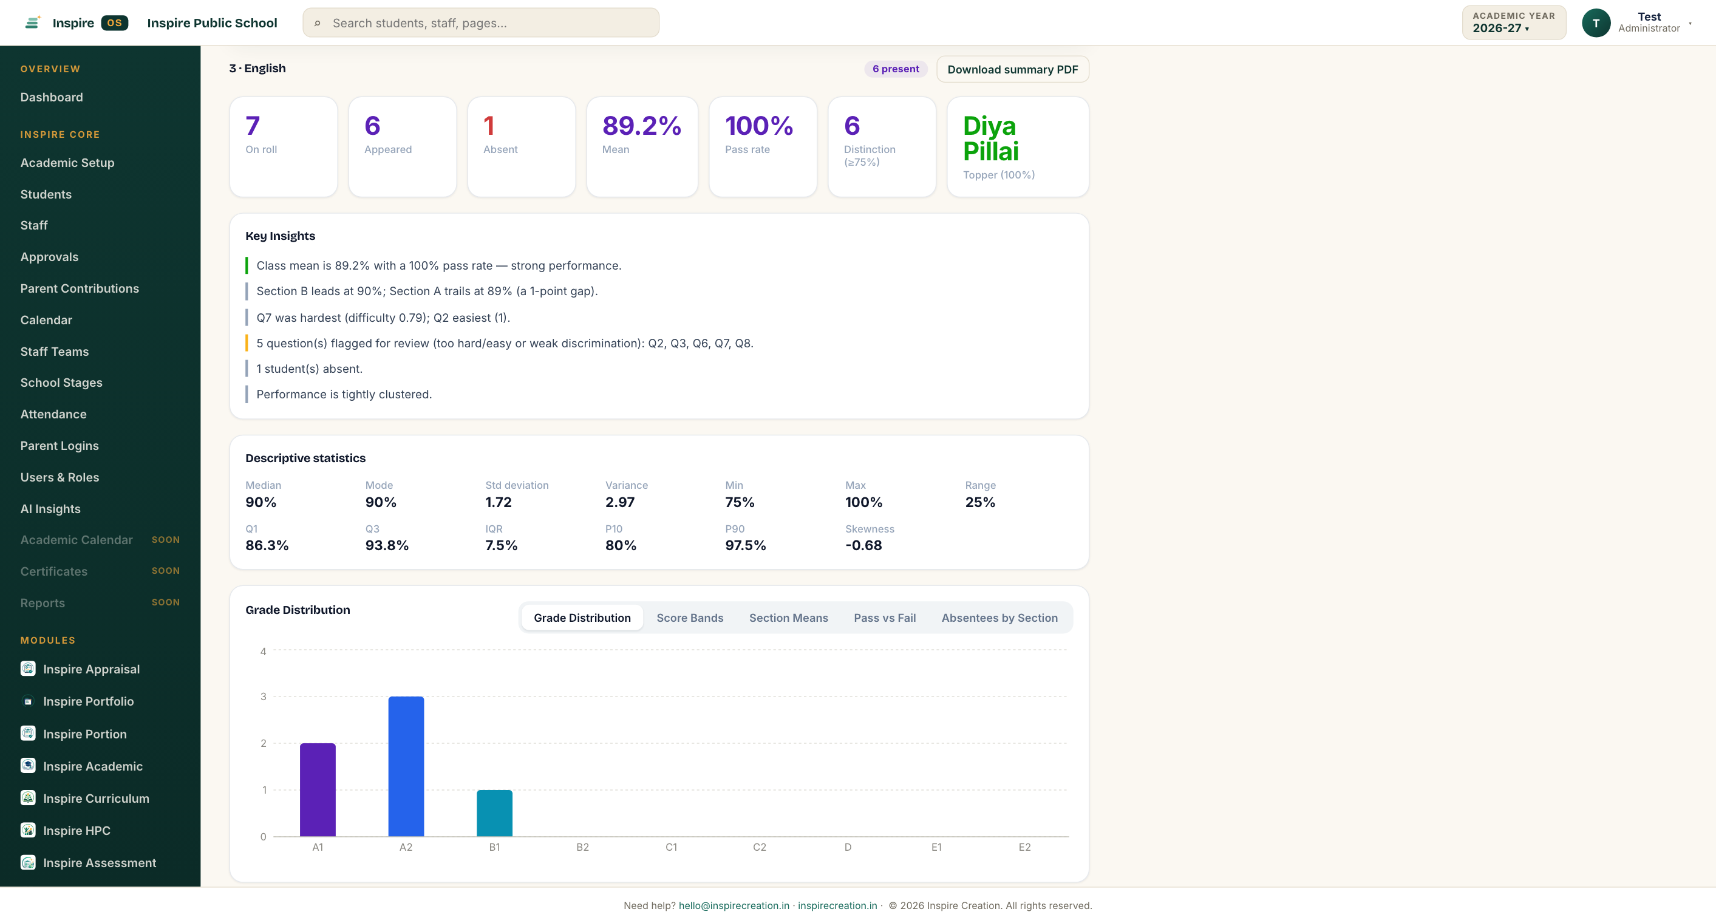This screenshot has width=1716, height=923.
Task: Switch to the Pass vs Fail tab
Action: (x=884, y=618)
